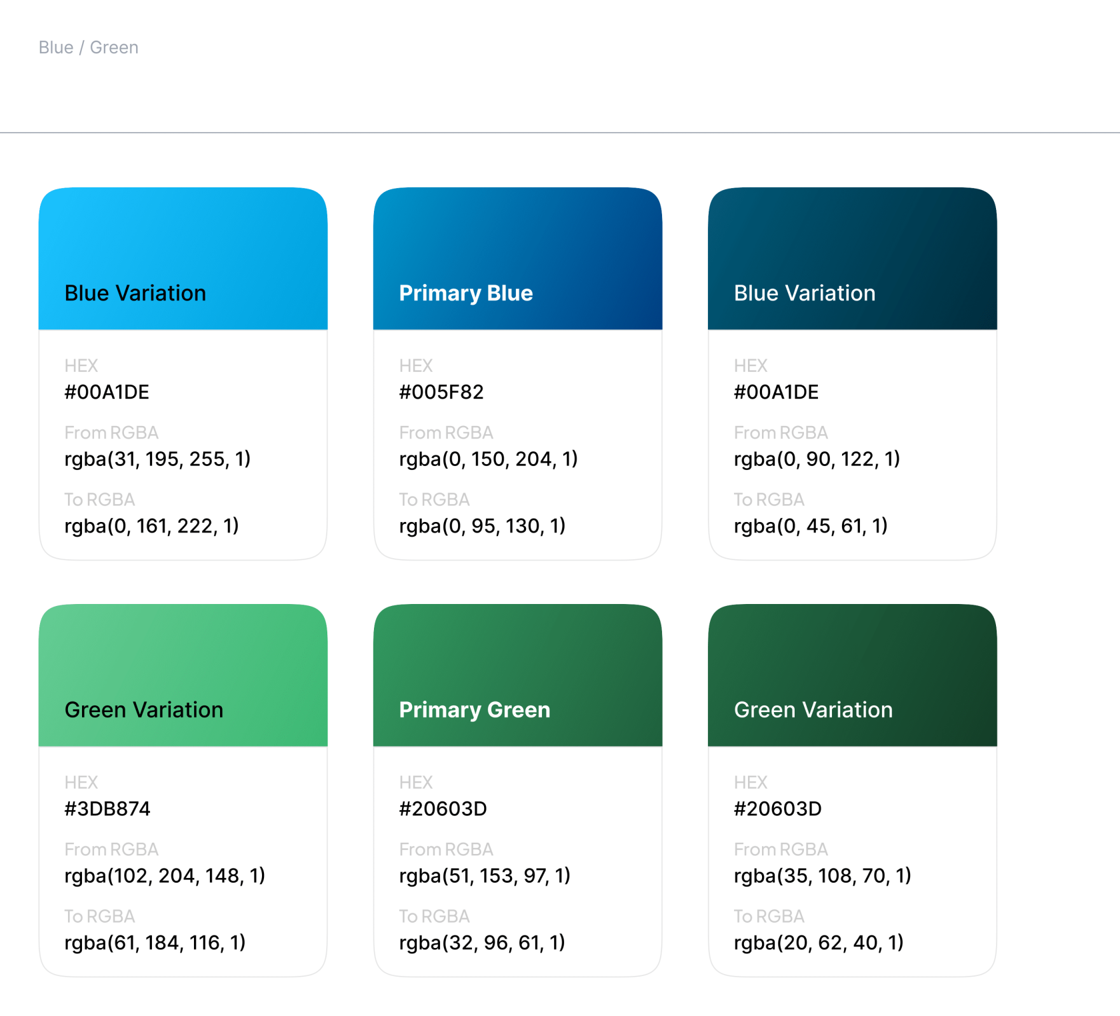Click the rgba(102, 204, 148, 1) value
The width and height of the screenshot is (1120, 1016).
[x=165, y=875]
